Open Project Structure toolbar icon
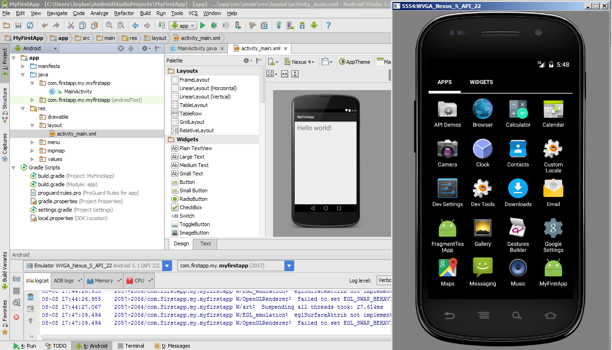This screenshot has width=612, height=350. (x=264, y=25)
